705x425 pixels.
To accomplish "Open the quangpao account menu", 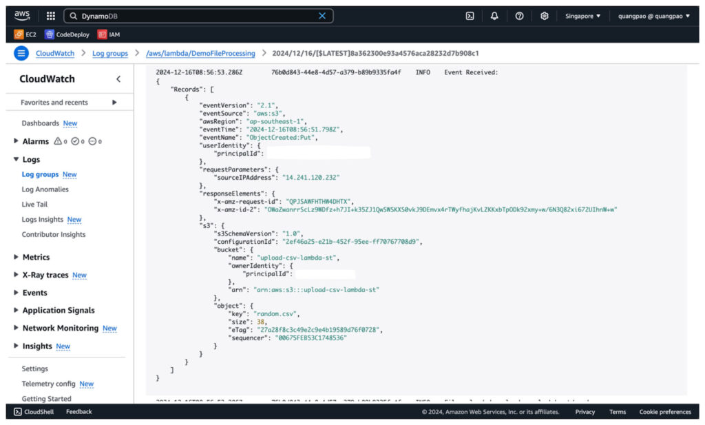I will click(x=654, y=16).
